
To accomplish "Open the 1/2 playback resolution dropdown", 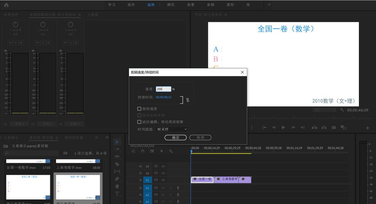I will [x=324, y=110].
